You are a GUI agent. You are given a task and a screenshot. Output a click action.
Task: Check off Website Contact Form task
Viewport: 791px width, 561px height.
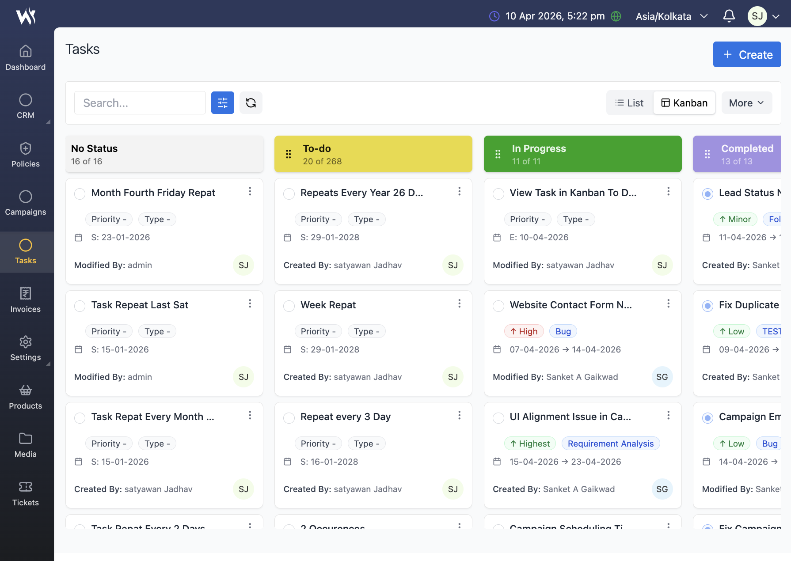click(x=498, y=306)
